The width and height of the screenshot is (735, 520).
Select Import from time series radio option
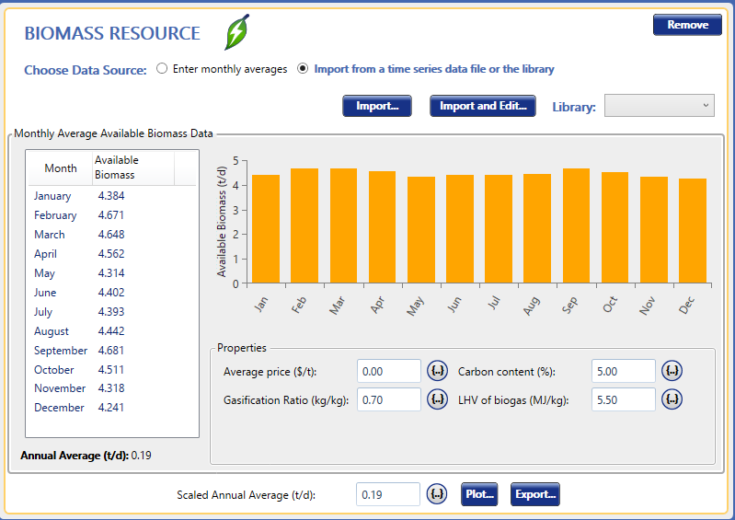[303, 69]
